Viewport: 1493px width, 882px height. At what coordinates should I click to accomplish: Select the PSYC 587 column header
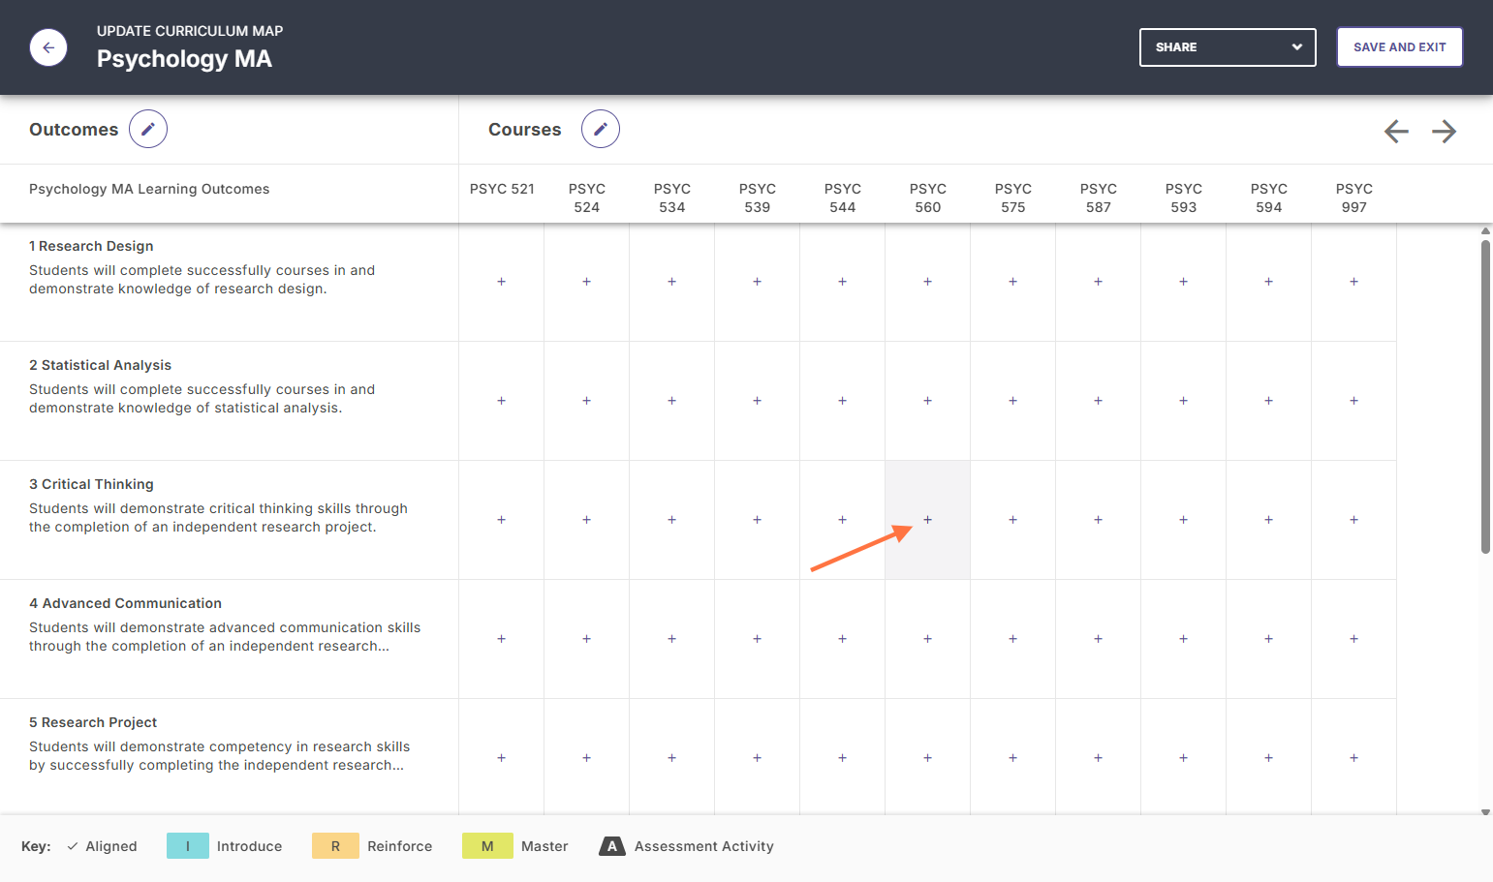coord(1099,198)
